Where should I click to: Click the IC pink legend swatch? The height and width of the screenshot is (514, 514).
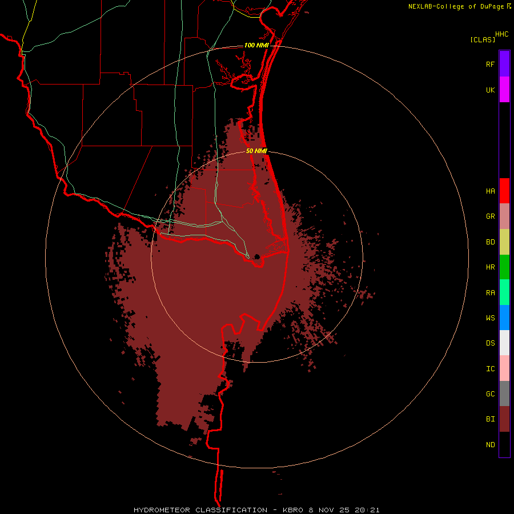tap(504, 368)
